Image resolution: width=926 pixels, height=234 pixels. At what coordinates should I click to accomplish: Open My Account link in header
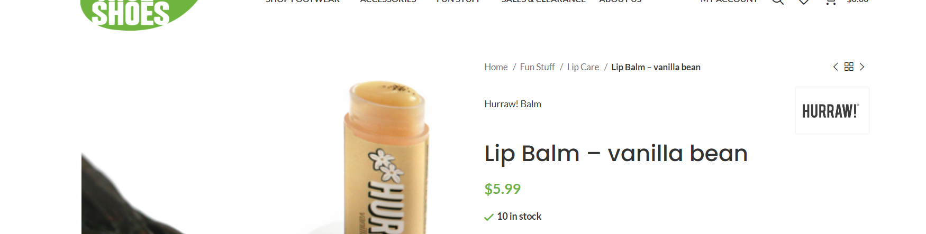pos(729,1)
